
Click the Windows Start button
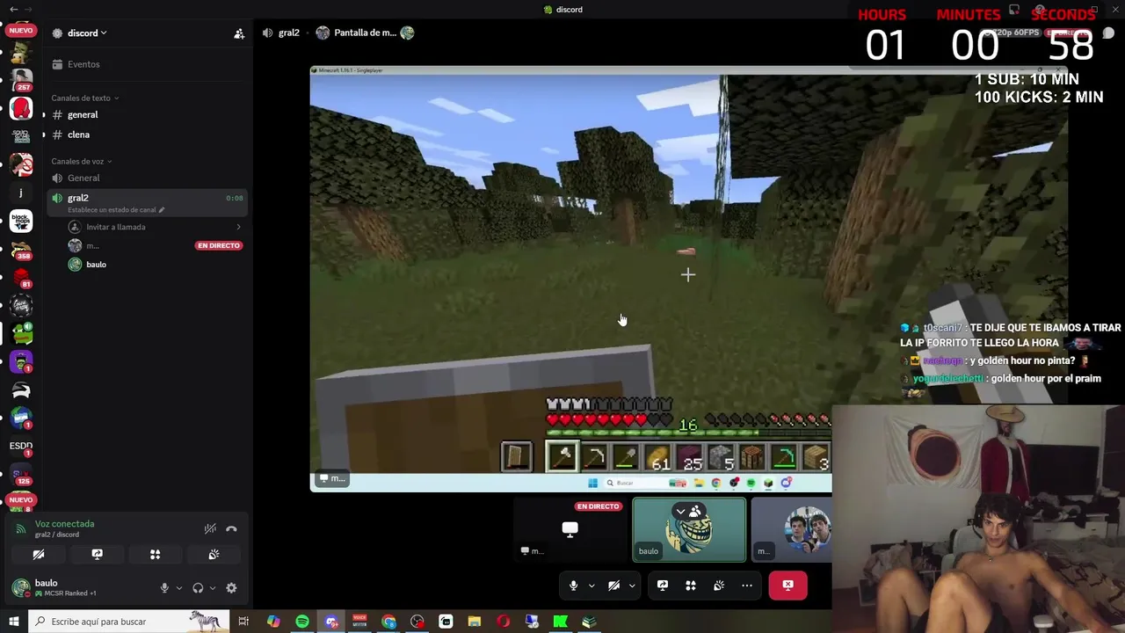(13, 622)
